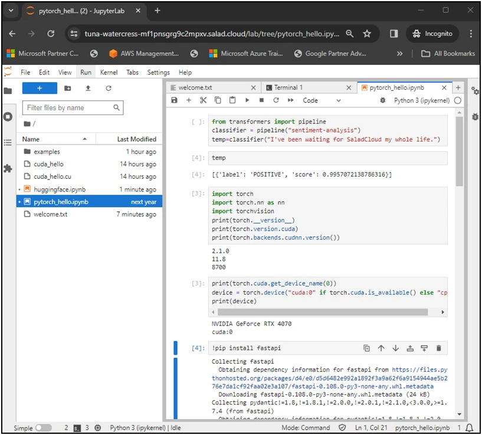Click the restart kernel icon in notebook toolbar
The image size is (482, 435).
[x=276, y=101]
